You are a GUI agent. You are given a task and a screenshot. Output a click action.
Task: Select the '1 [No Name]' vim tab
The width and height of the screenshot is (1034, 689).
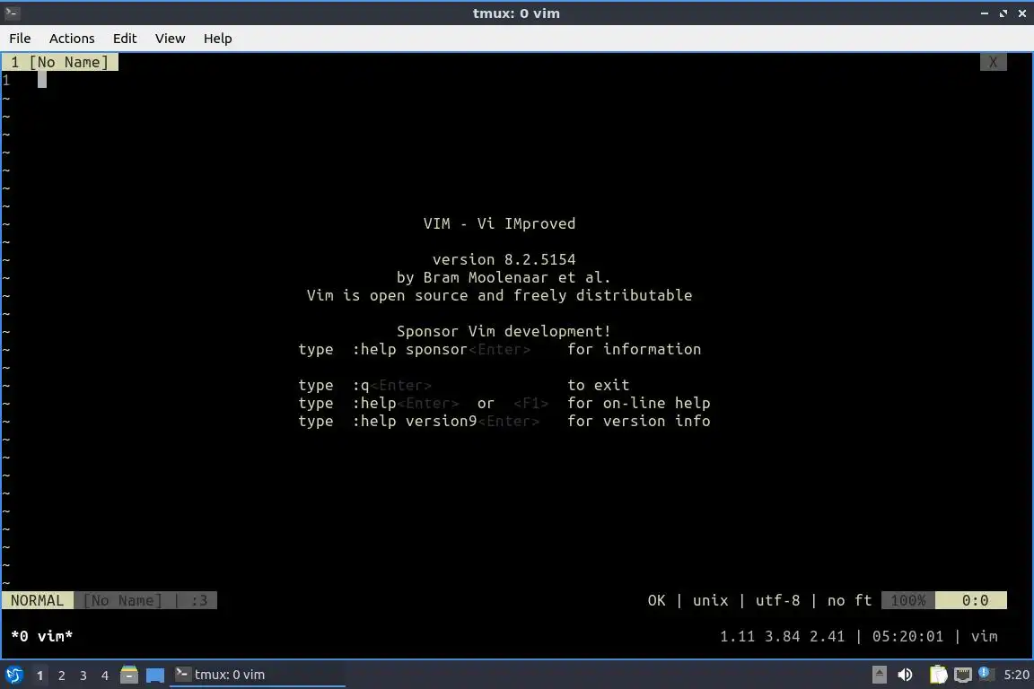click(60, 62)
